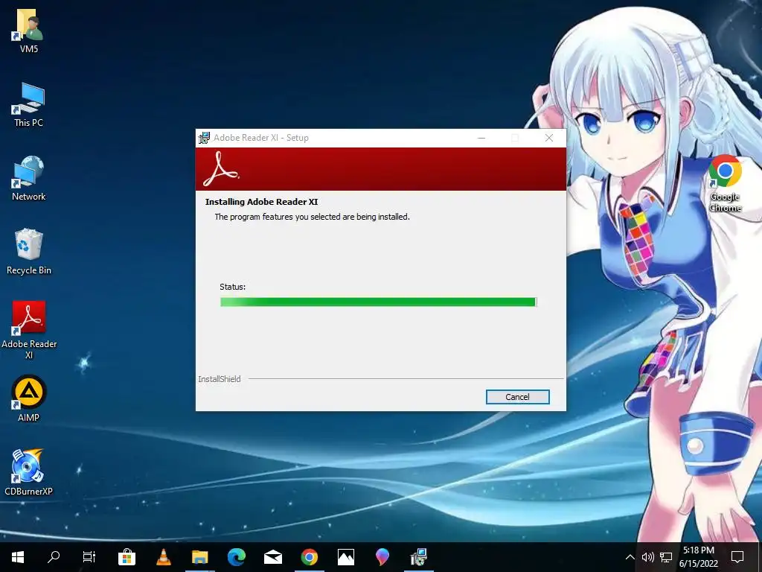Cancel the Adobe Reader XI installation

[x=518, y=397]
